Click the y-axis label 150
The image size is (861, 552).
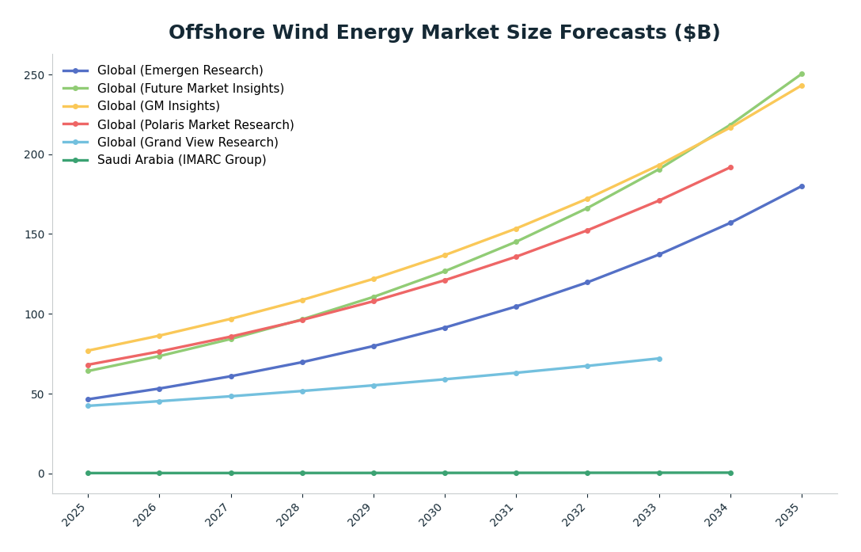pos(34,234)
